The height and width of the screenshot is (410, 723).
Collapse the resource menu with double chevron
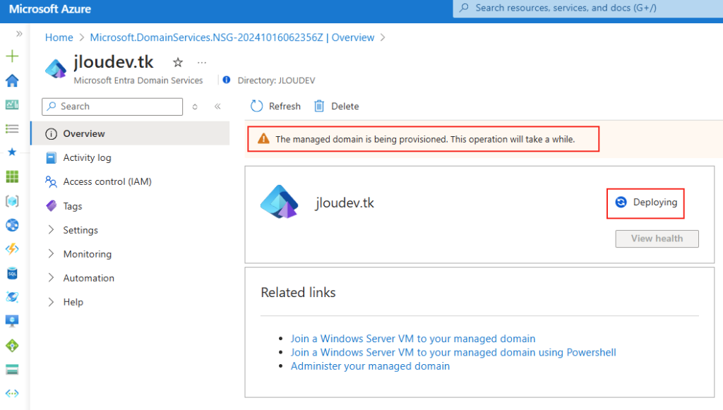(x=217, y=107)
